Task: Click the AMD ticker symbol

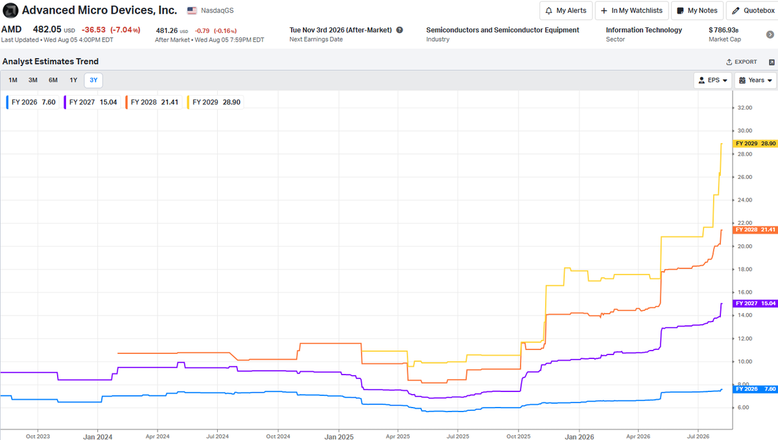Action: point(11,30)
